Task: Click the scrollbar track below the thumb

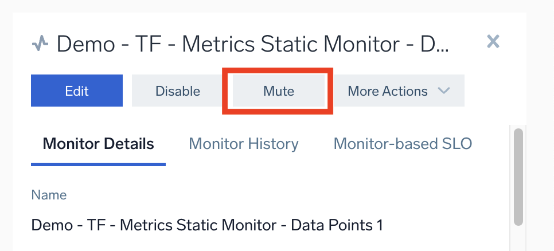Action: click(518, 238)
